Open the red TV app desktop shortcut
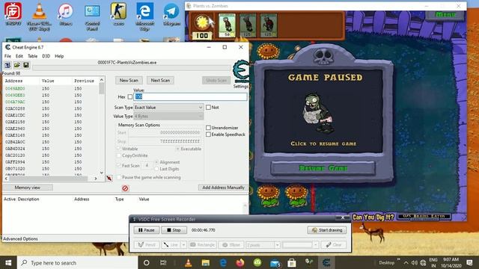The image size is (479, 269). [13, 14]
